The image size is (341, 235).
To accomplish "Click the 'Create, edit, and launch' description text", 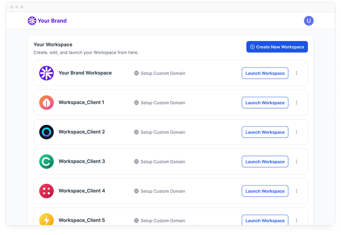I will click(86, 52).
